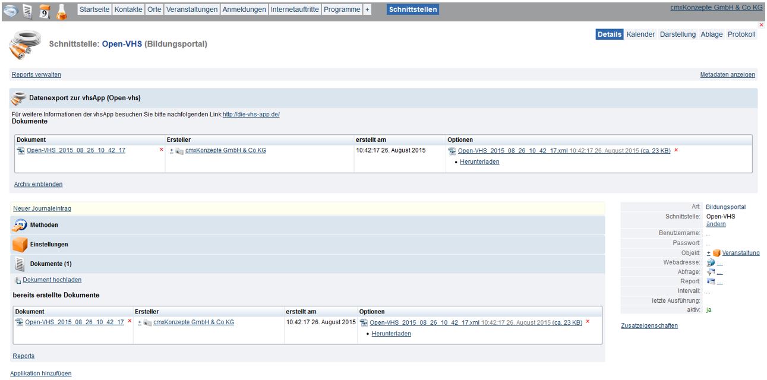Open the Reports verwalten link
This screenshot has height=380, width=767.
[x=36, y=74]
